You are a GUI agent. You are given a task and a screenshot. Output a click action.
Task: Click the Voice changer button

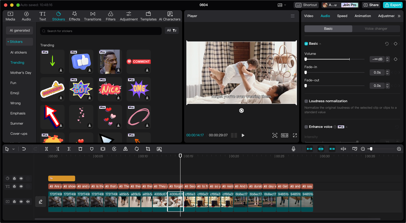(x=376, y=29)
